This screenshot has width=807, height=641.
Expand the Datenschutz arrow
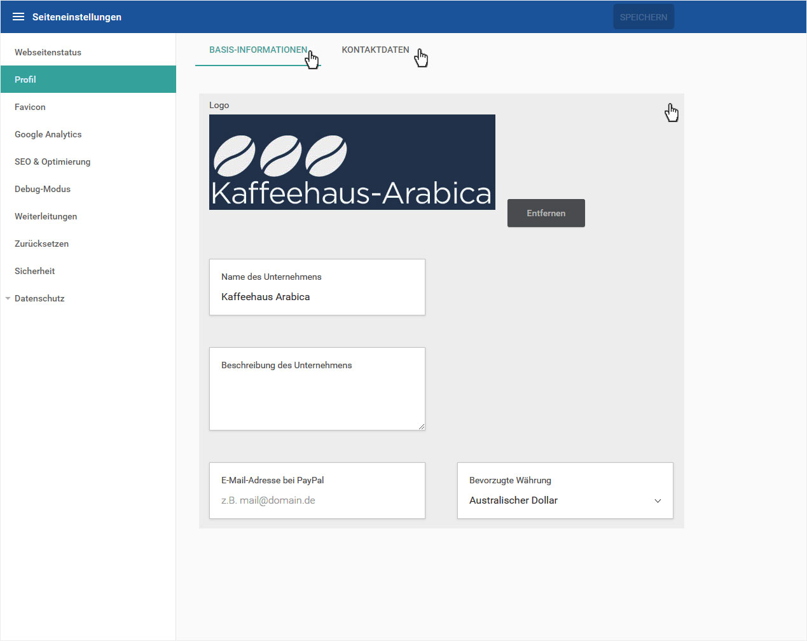8,298
